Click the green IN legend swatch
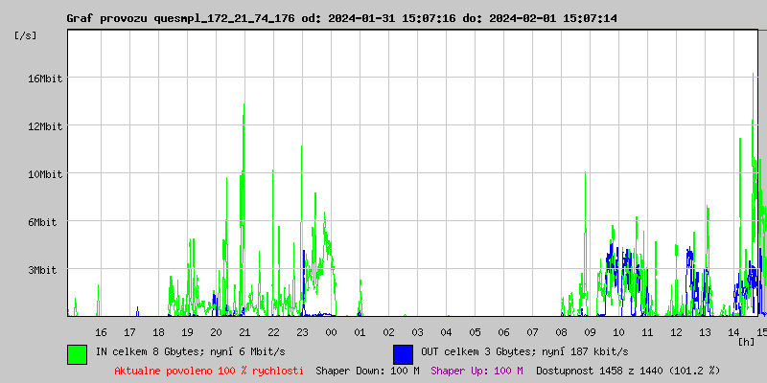Screen dimensions: 767x383 (77, 353)
